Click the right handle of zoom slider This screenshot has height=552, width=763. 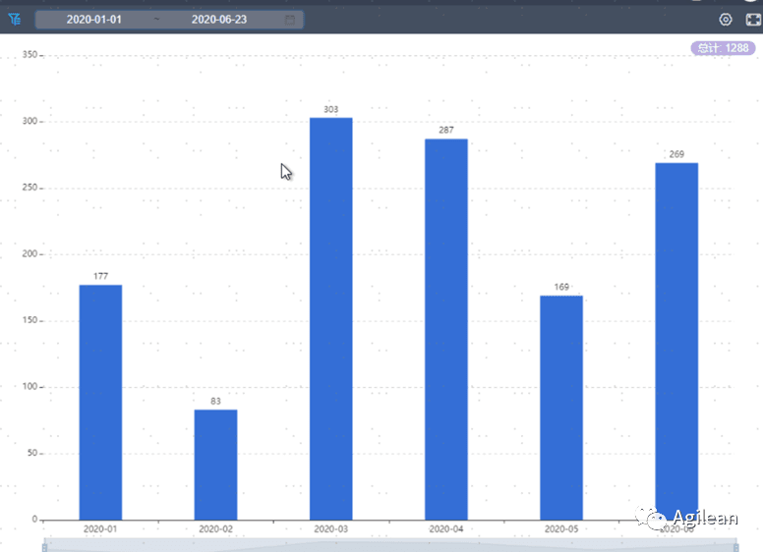click(x=736, y=547)
